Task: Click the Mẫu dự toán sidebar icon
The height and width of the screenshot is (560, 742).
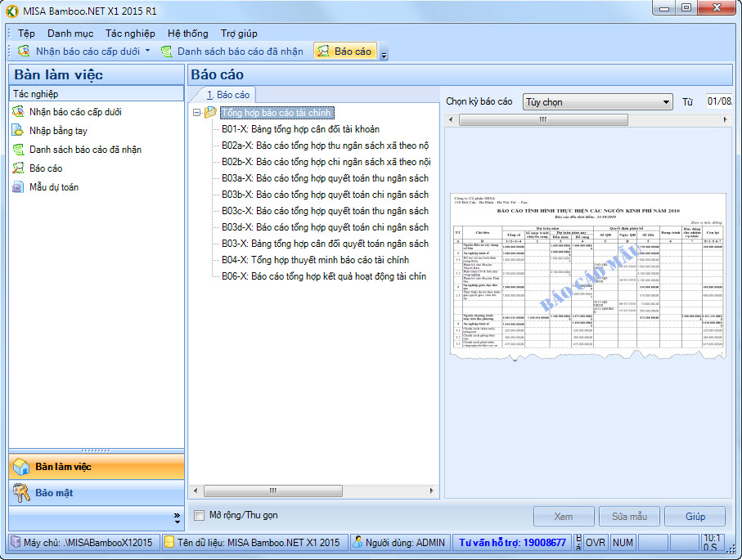Action: point(18,187)
